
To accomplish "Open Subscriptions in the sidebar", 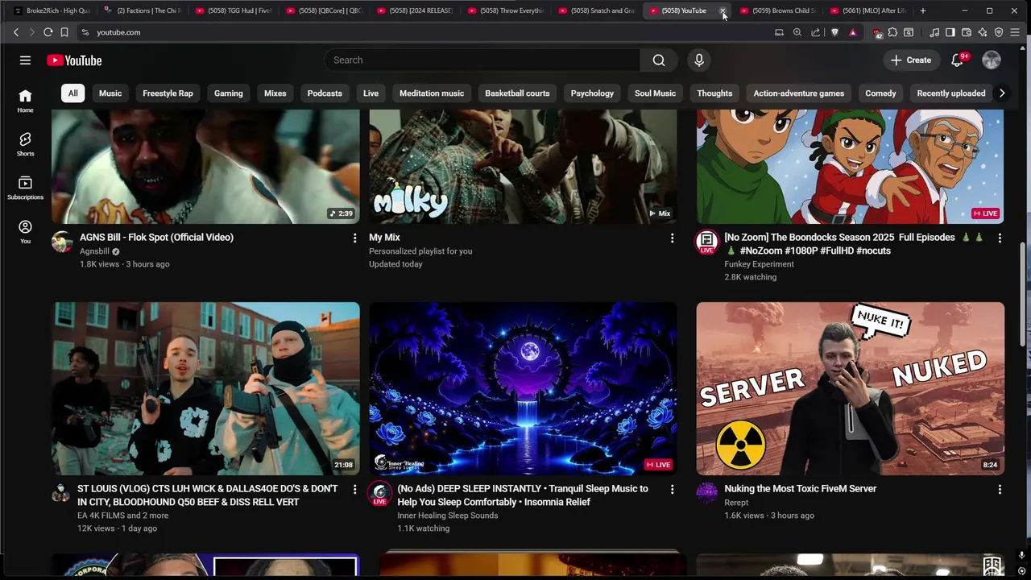I will pyautogui.click(x=26, y=188).
